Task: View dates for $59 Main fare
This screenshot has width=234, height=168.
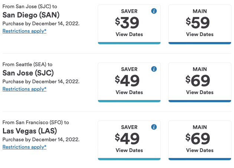Action: coord(200,34)
